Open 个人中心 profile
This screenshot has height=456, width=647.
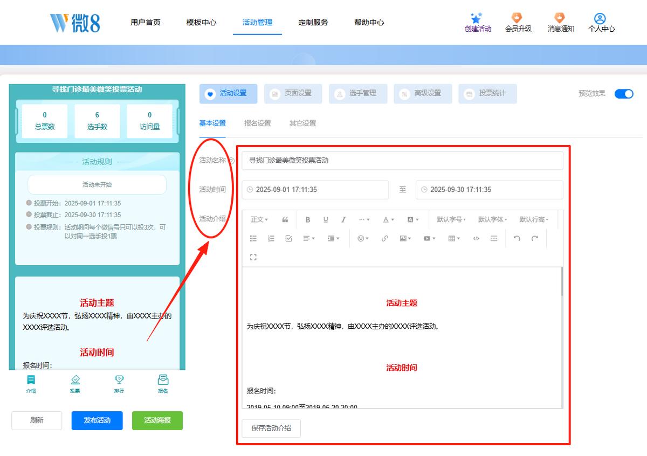[x=601, y=23]
